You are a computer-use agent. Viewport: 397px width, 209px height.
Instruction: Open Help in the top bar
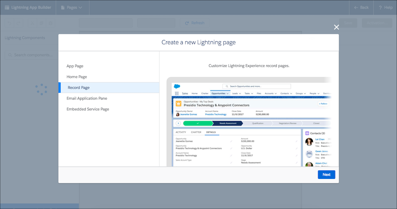(x=385, y=8)
